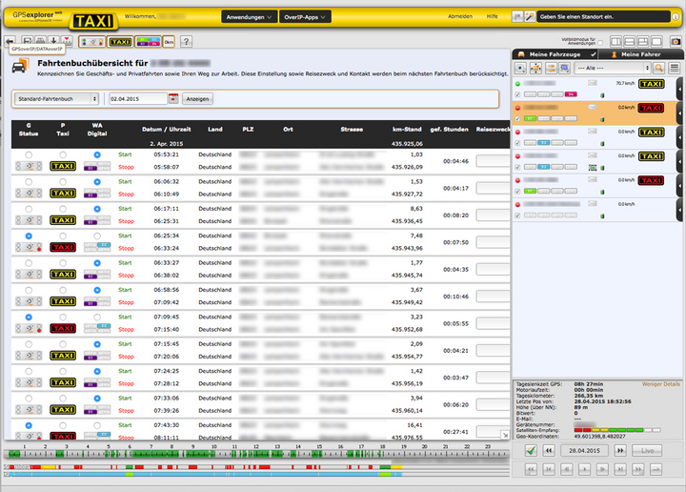The width and height of the screenshot is (686, 492).
Task: Select Taxi radio for 06:17:11 trip
Action: coord(63,209)
